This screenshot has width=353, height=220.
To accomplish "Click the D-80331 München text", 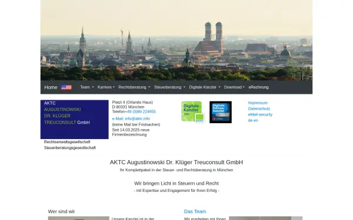I will point(128,107).
